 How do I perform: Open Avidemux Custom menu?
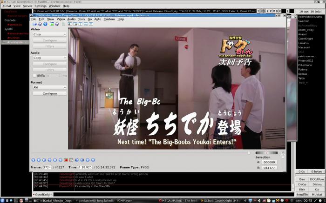point(109,19)
